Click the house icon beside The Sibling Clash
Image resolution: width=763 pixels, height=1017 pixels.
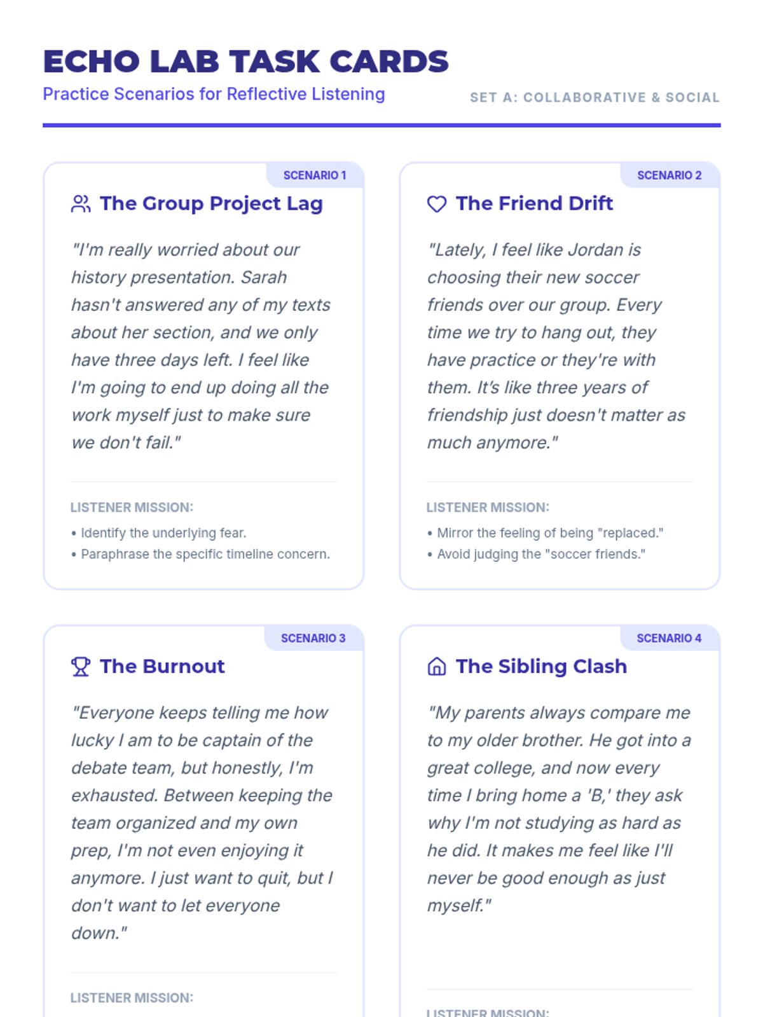[437, 667]
